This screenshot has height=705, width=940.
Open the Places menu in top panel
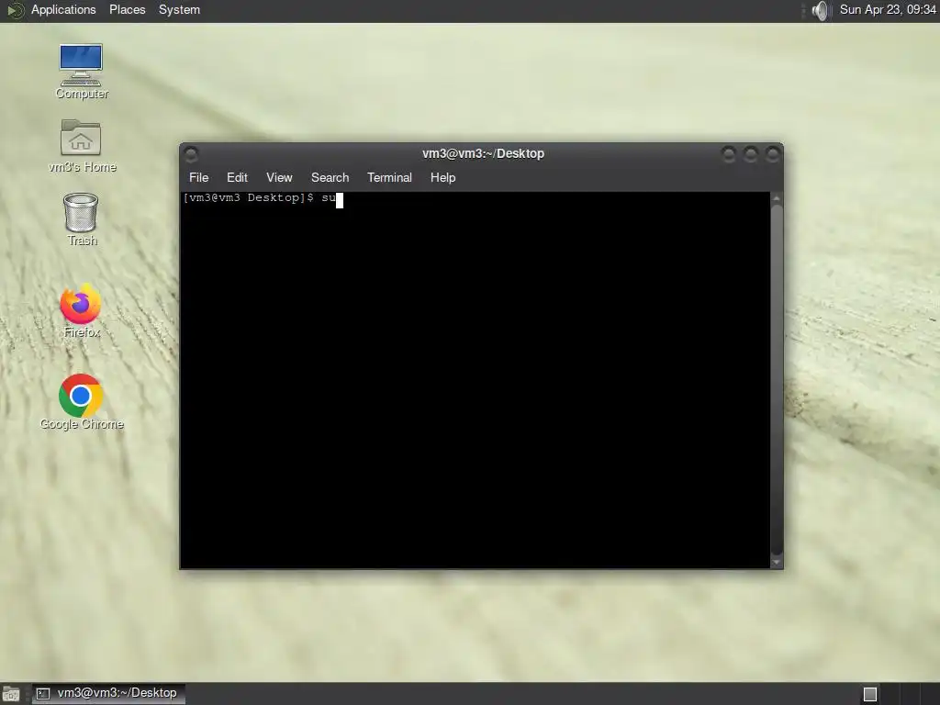[x=127, y=9]
